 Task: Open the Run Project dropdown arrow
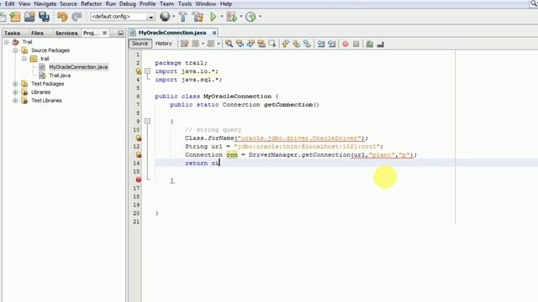[x=222, y=17]
